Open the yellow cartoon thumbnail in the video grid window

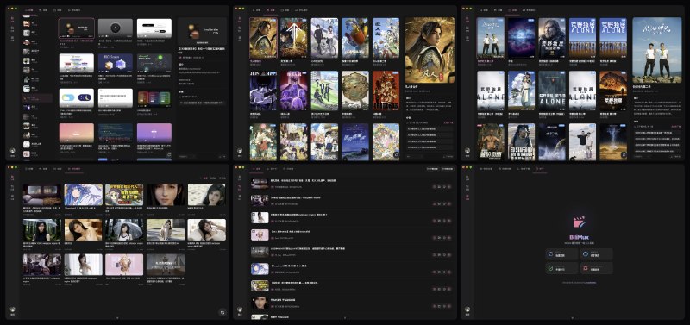[x=124, y=195]
